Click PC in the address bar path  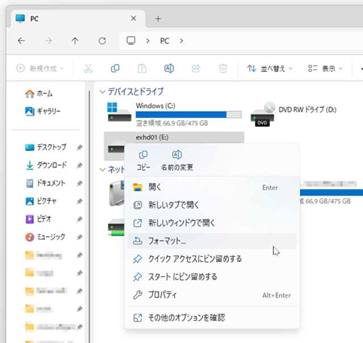point(164,41)
